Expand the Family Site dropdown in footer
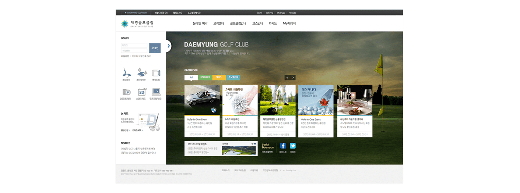 (x=289, y=171)
